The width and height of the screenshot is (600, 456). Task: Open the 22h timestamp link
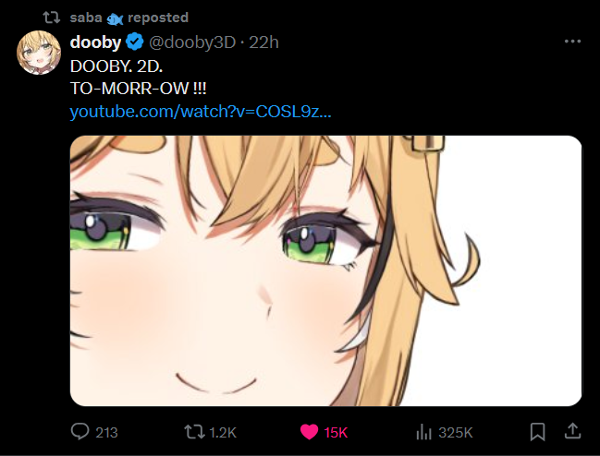[263, 42]
